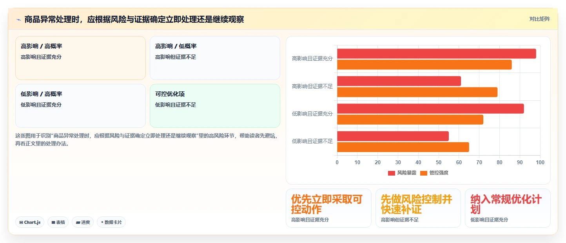
Task: Click the x-axis tick label 30
Action: (x=398, y=162)
